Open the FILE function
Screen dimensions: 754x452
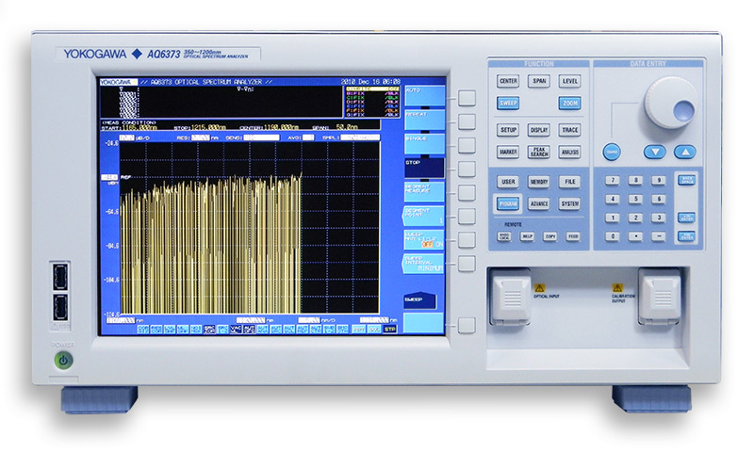tap(570, 182)
